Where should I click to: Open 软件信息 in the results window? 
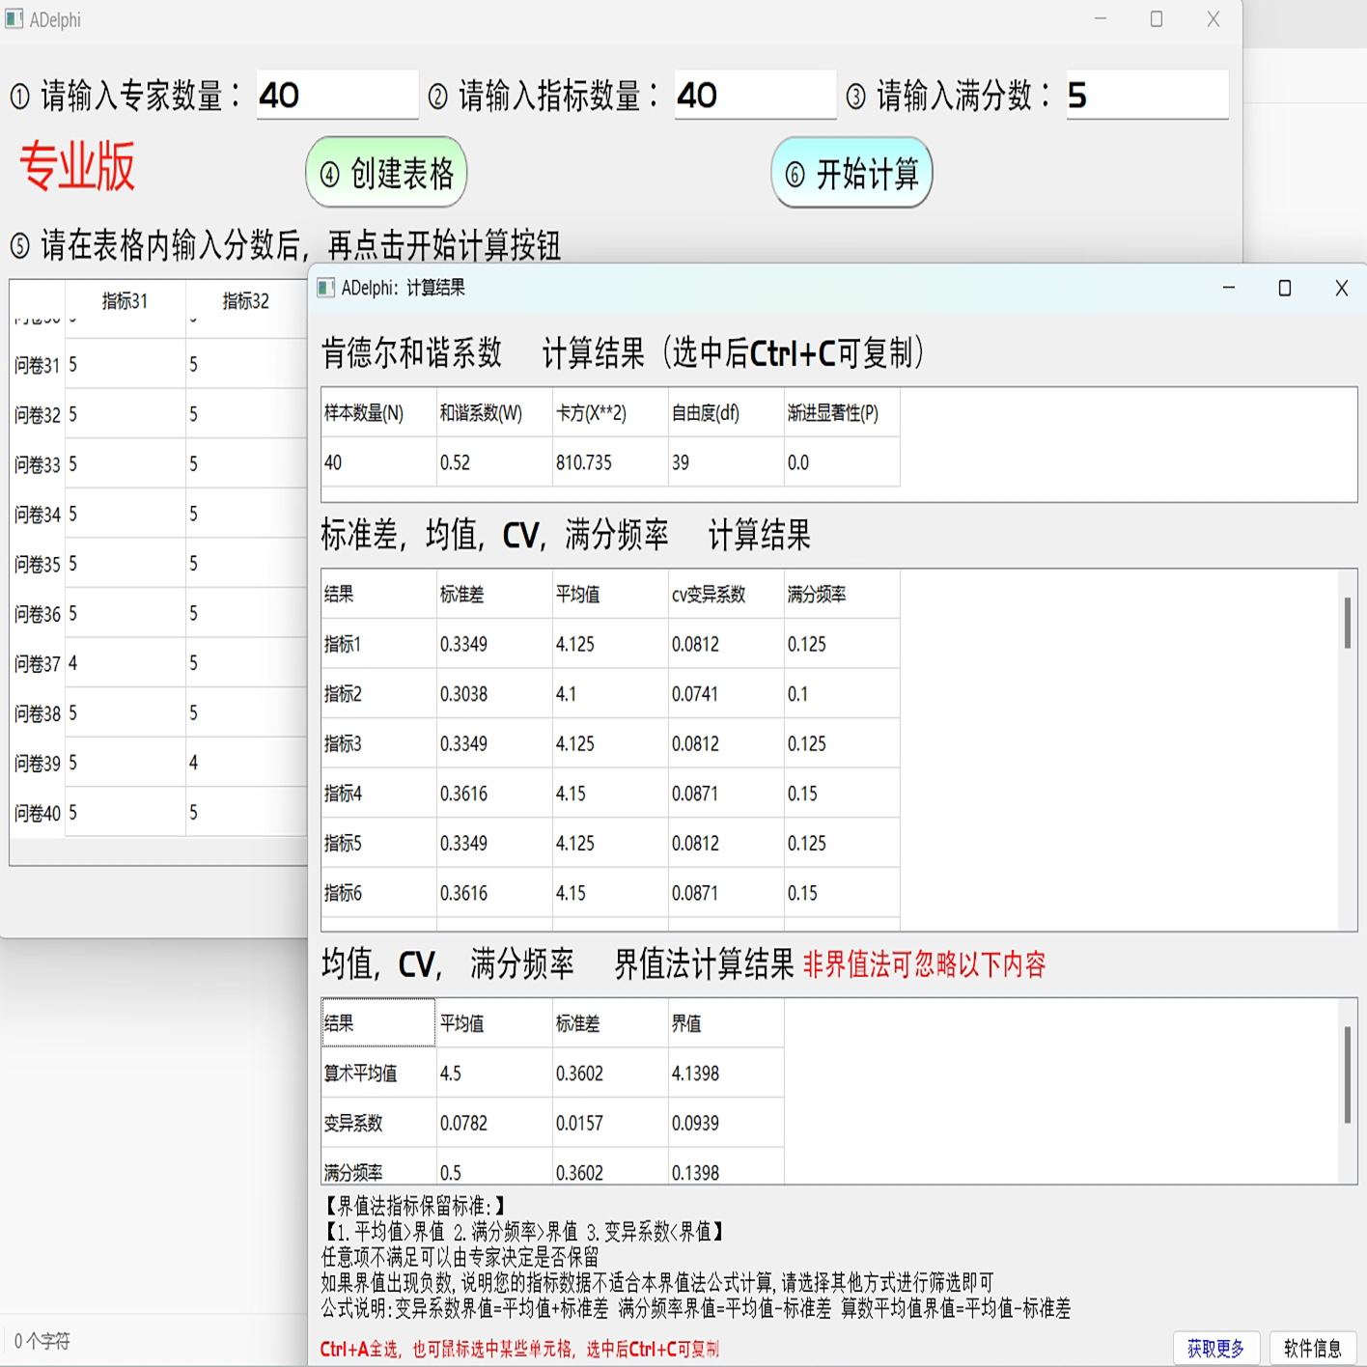click(1313, 1348)
